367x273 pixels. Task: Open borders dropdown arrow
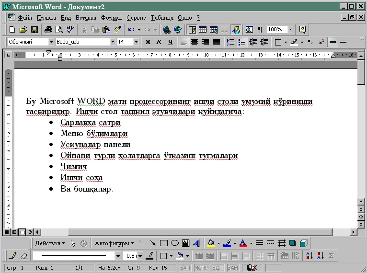coord(286,42)
